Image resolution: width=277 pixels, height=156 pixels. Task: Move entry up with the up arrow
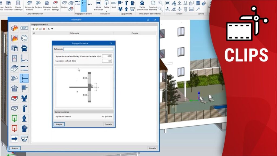pos(49,29)
